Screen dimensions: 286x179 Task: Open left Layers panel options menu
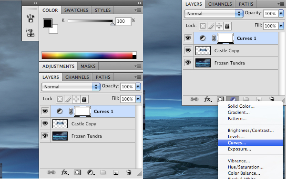click(x=138, y=77)
